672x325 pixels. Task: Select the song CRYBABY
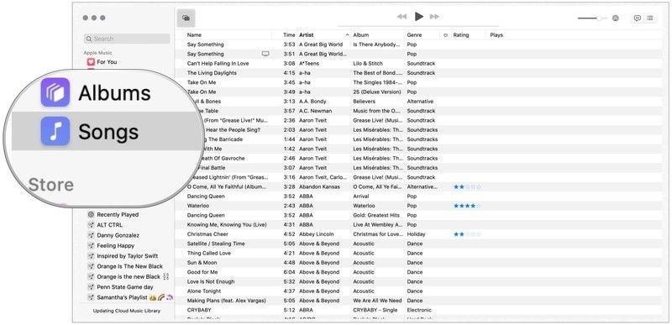point(199,310)
